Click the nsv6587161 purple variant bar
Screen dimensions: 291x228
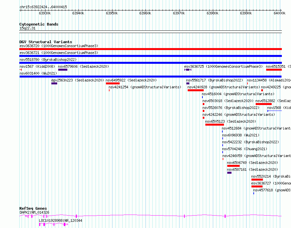click(x=230, y=173)
